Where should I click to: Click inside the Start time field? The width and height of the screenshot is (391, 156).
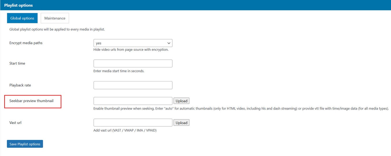(133, 63)
